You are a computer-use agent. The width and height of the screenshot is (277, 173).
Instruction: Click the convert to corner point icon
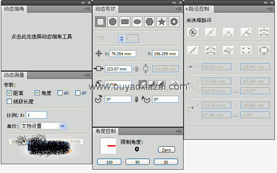(x=228, y=32)
